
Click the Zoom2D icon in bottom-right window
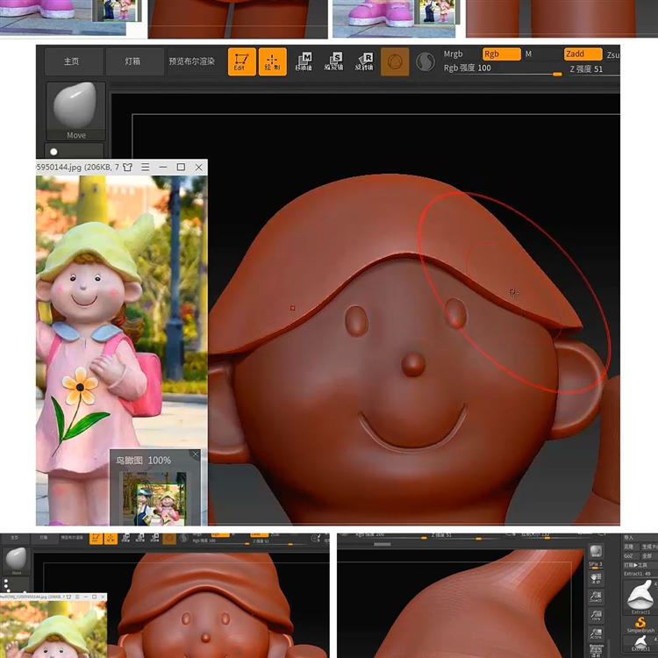tap(596, 597)
